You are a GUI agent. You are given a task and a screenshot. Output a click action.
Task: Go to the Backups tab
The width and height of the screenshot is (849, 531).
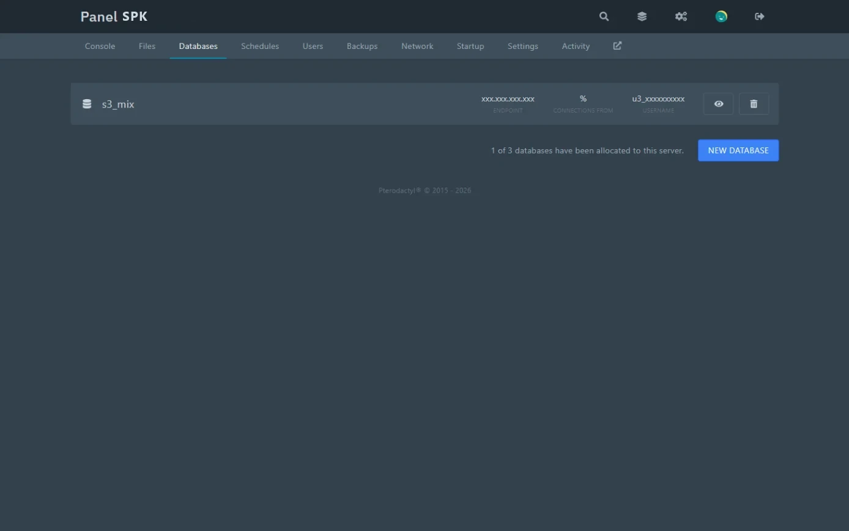coord(362,46)
